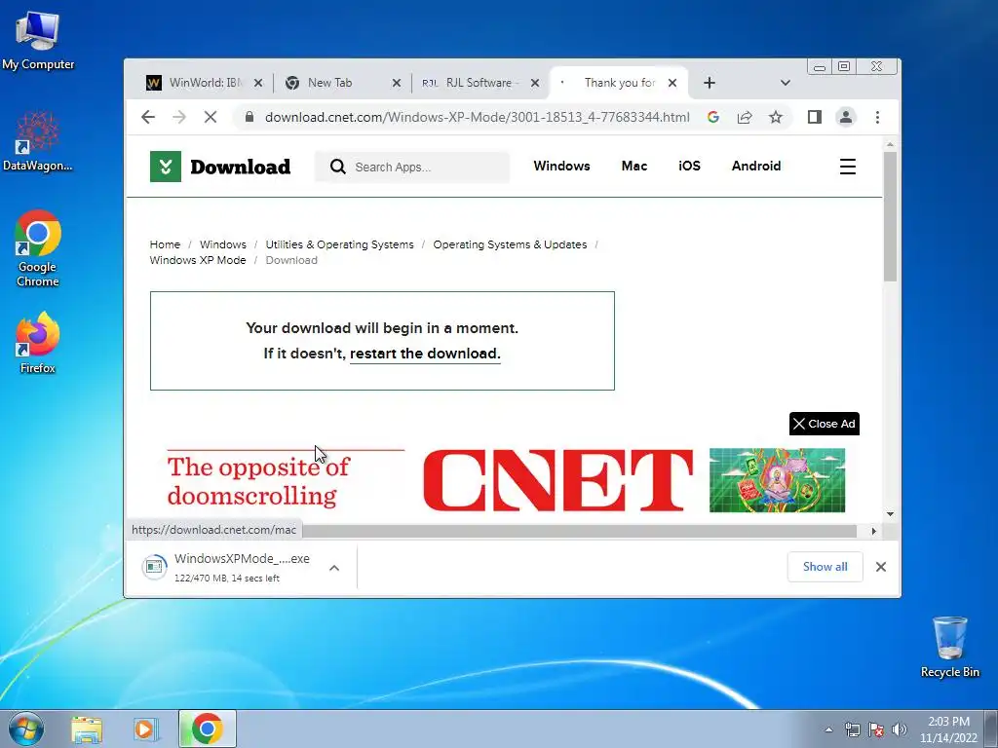Image resolution: width=998 pixels, height=748 pixels.
Task: Open Utilities & Operating Systems breadcrumb
Action: click(x=339, y=244)
